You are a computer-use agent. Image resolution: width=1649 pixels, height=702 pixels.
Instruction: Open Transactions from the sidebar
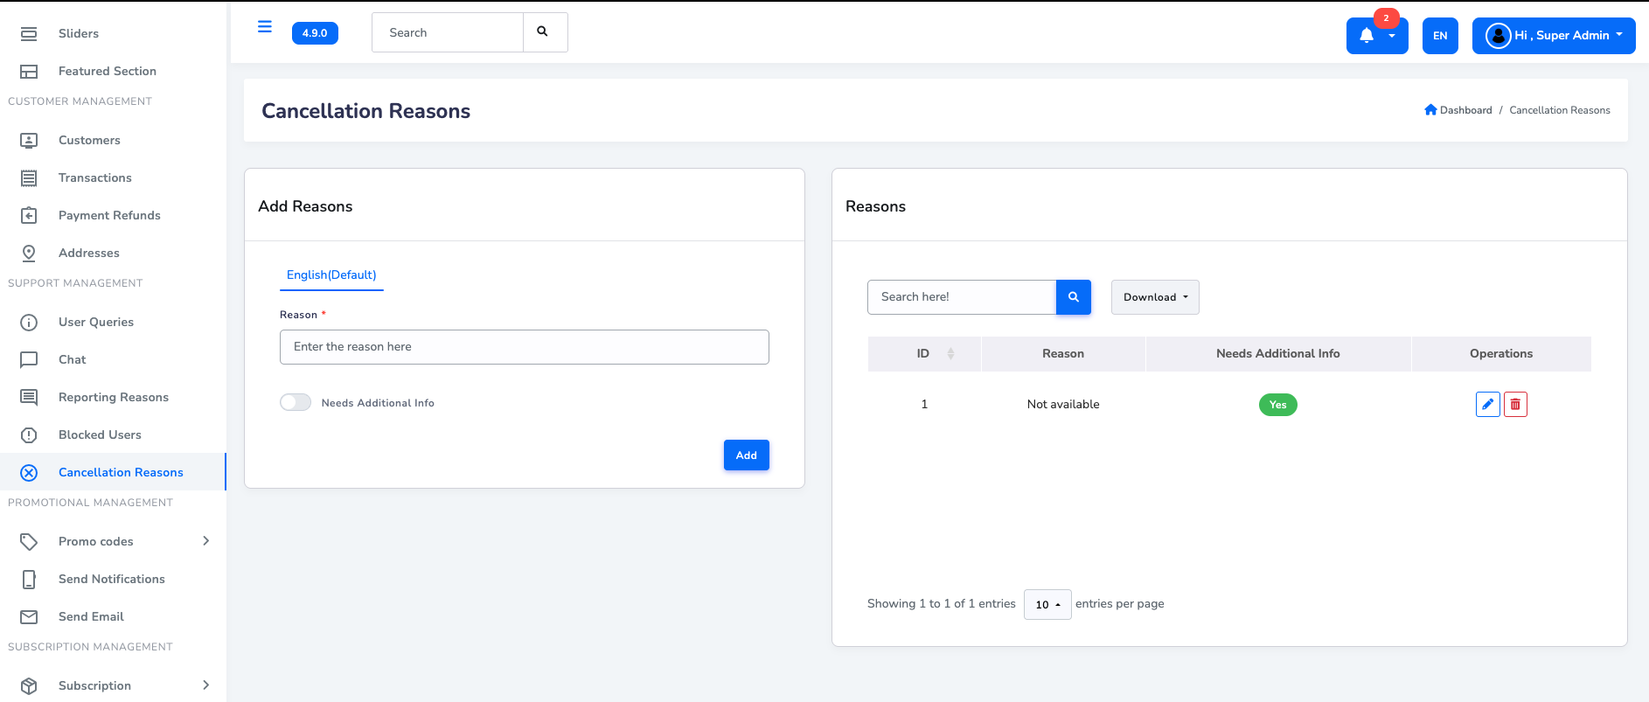(x=95, y=178)
